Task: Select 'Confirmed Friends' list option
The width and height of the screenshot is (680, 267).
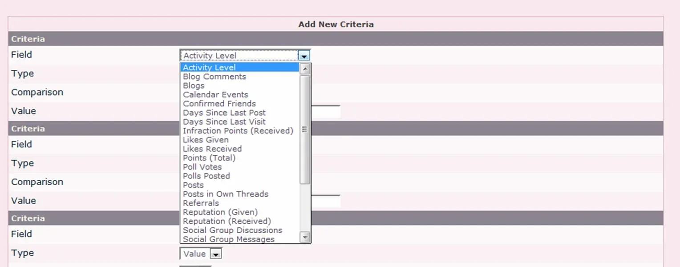Action: [x=240, y=104]
